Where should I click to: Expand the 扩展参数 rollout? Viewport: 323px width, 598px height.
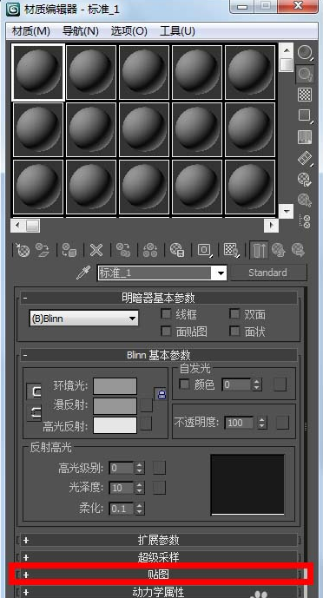[x=159, y=540]
